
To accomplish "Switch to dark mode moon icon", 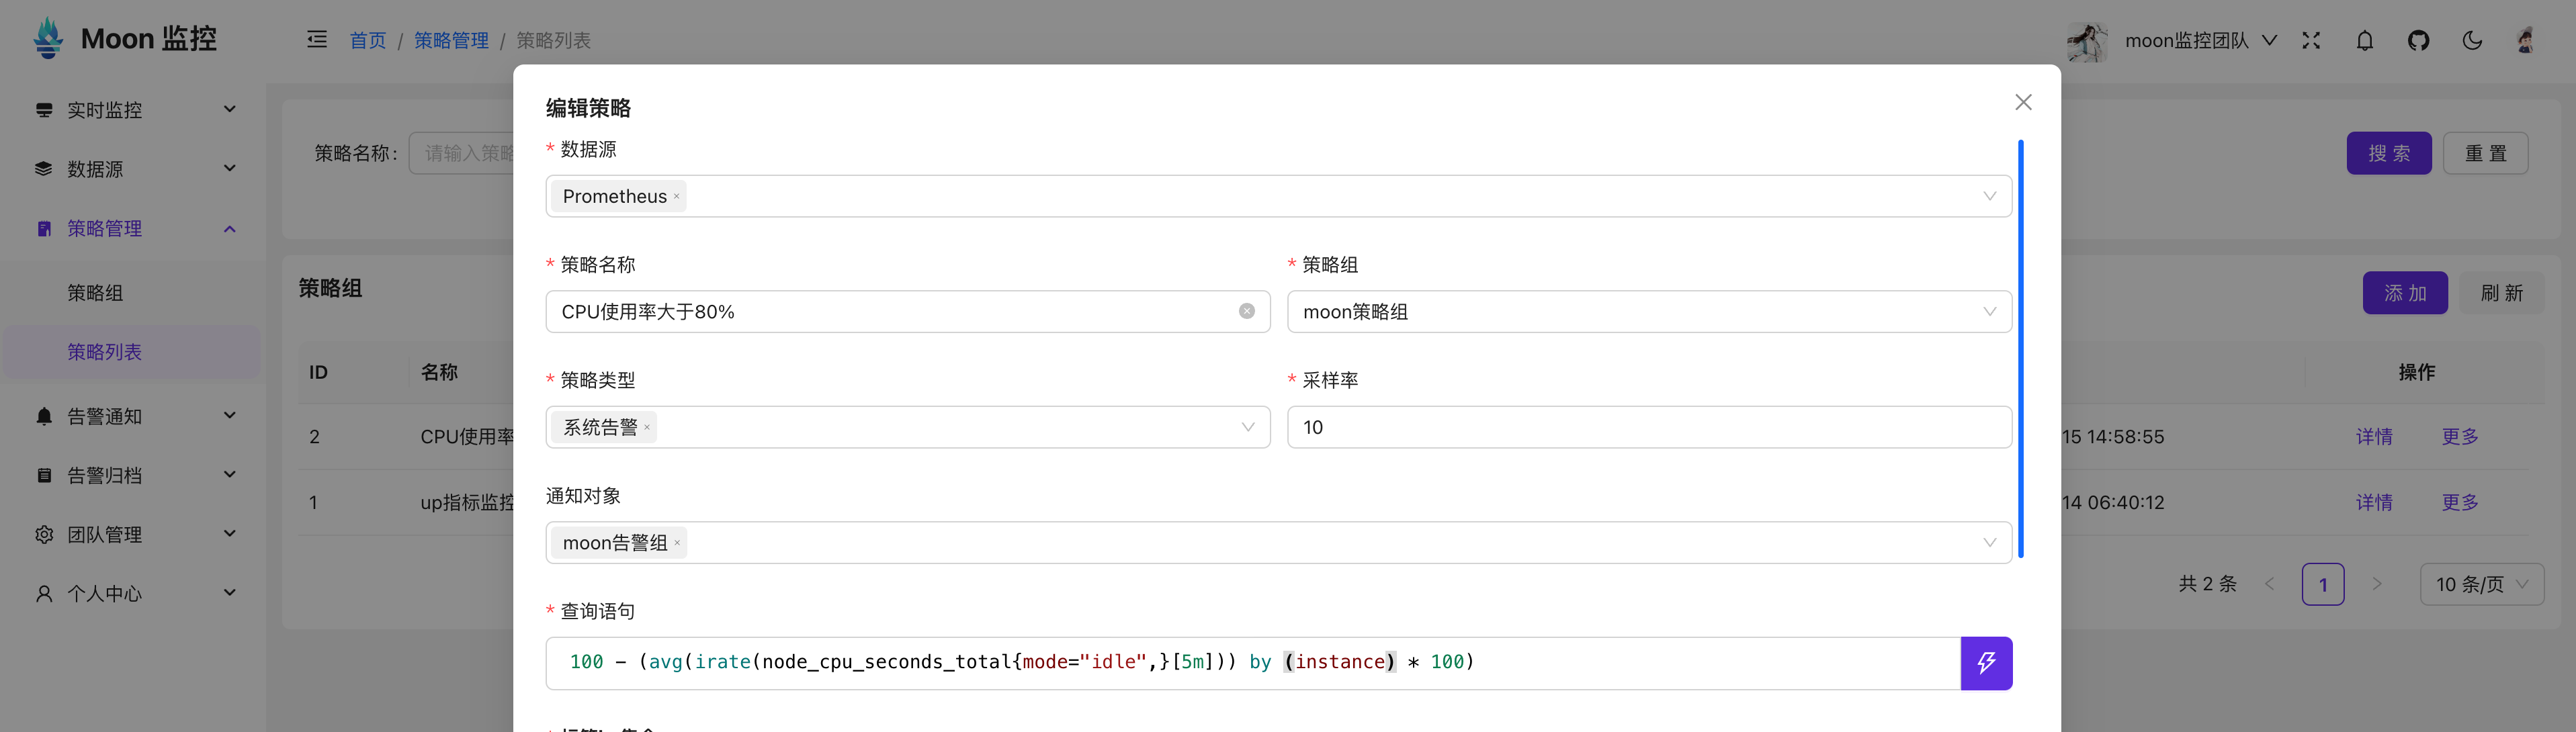I will tap(2472, 41).
